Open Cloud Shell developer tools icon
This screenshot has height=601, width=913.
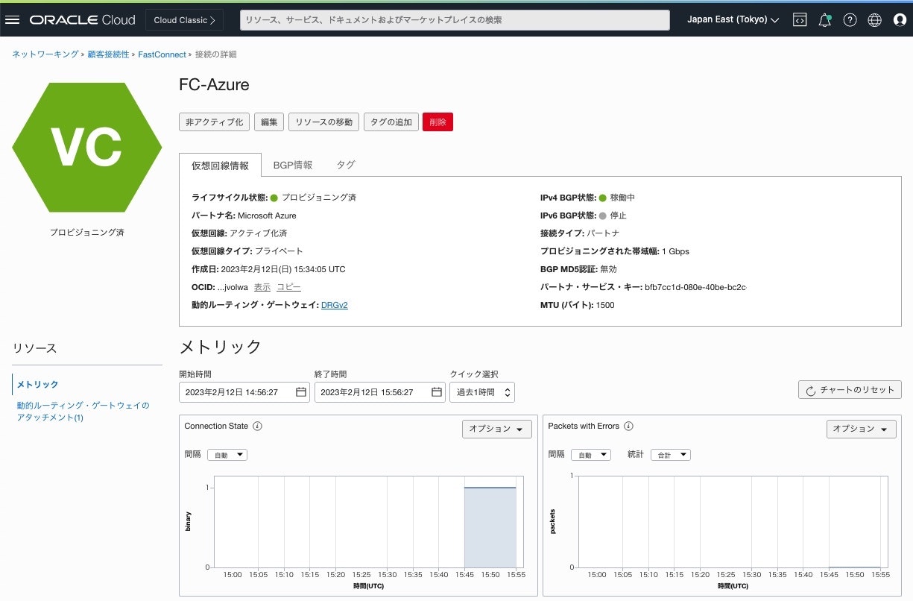(x=799, y=20)
